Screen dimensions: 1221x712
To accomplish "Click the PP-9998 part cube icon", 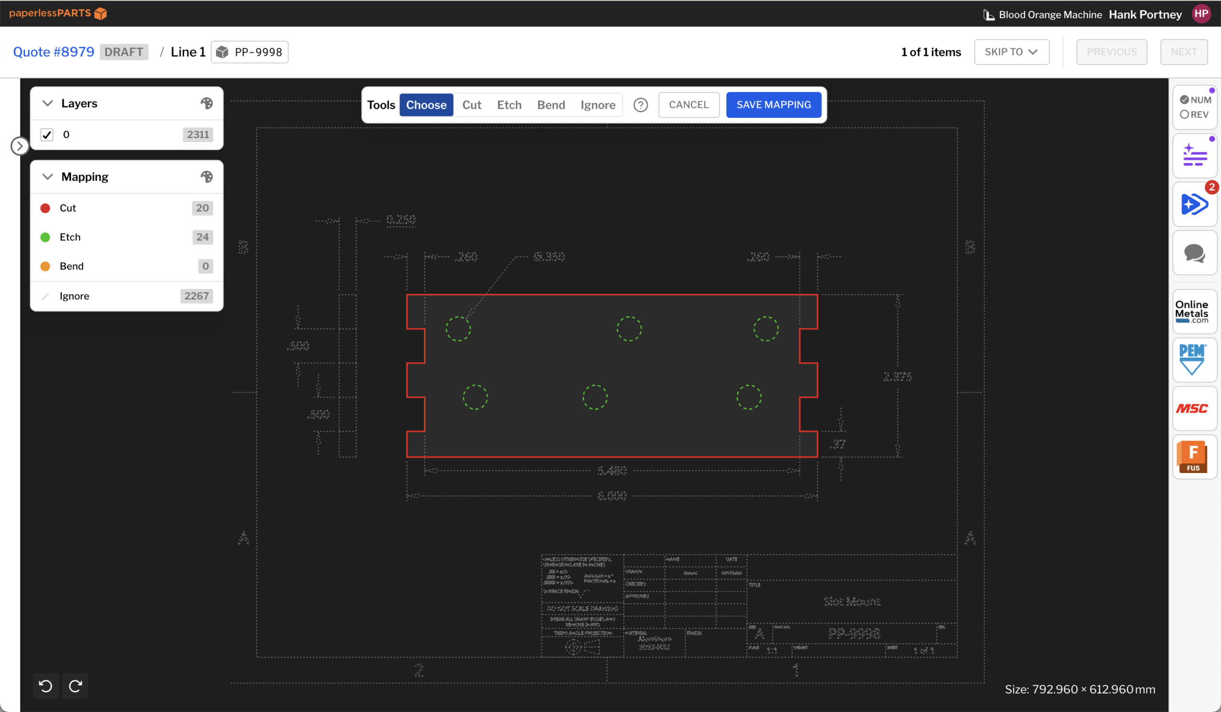I will (222, 52).
